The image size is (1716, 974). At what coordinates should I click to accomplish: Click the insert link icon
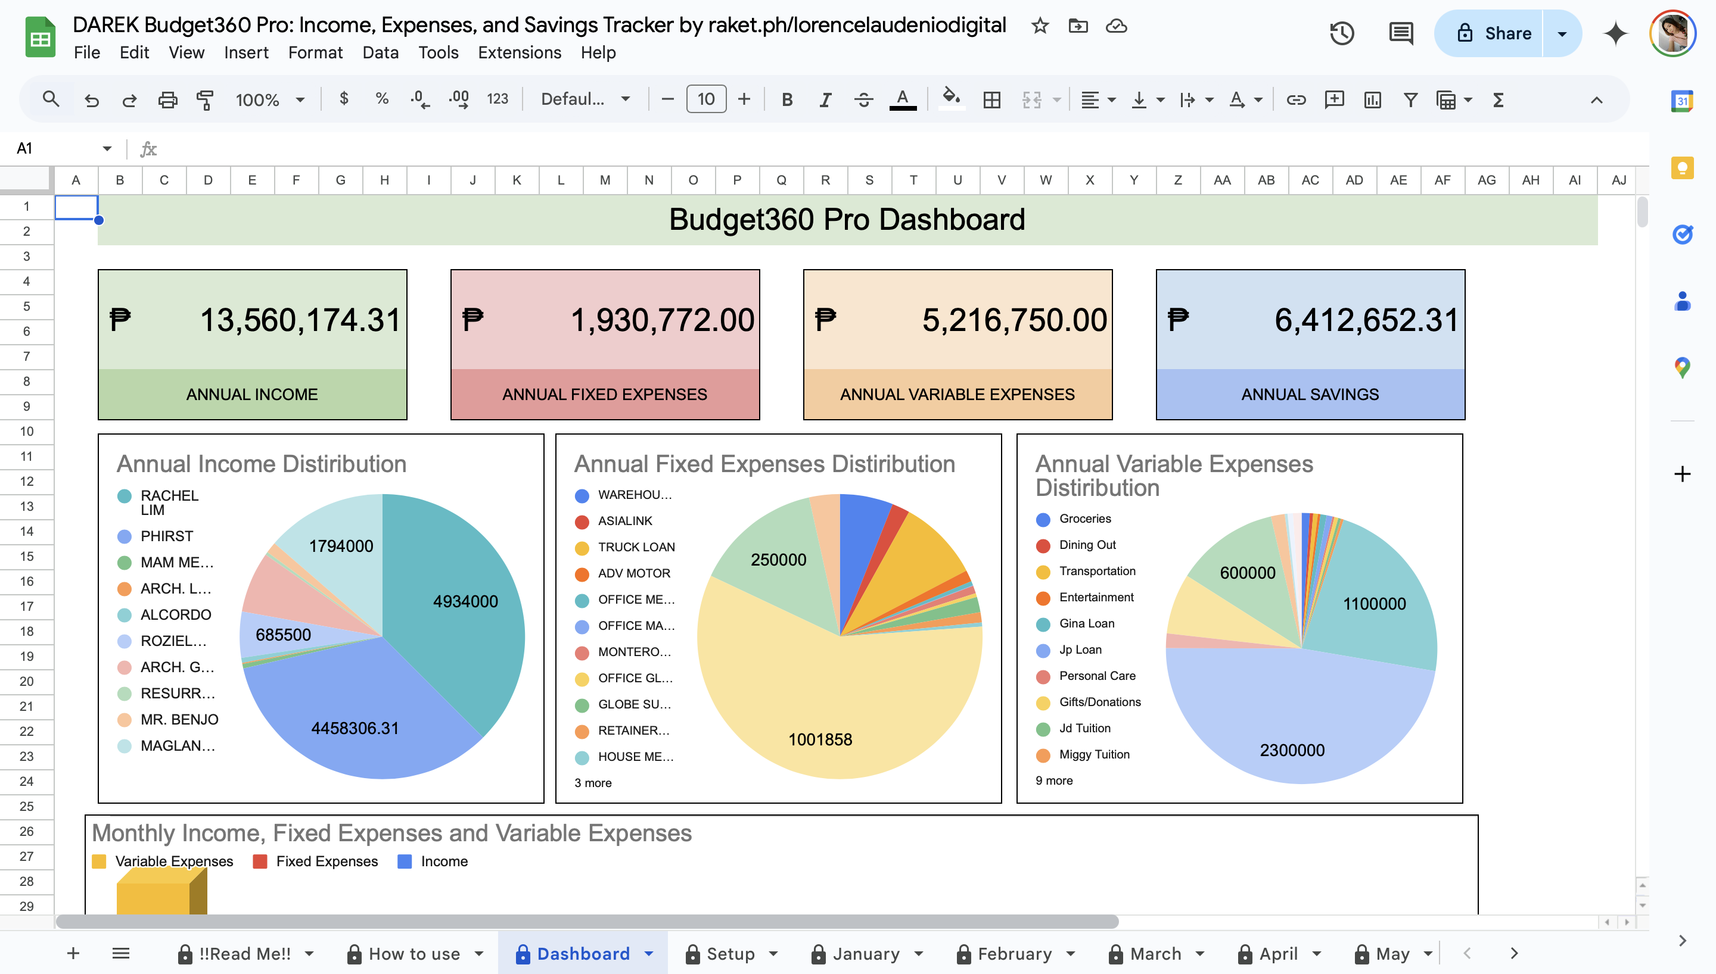tap(1296, 99)
